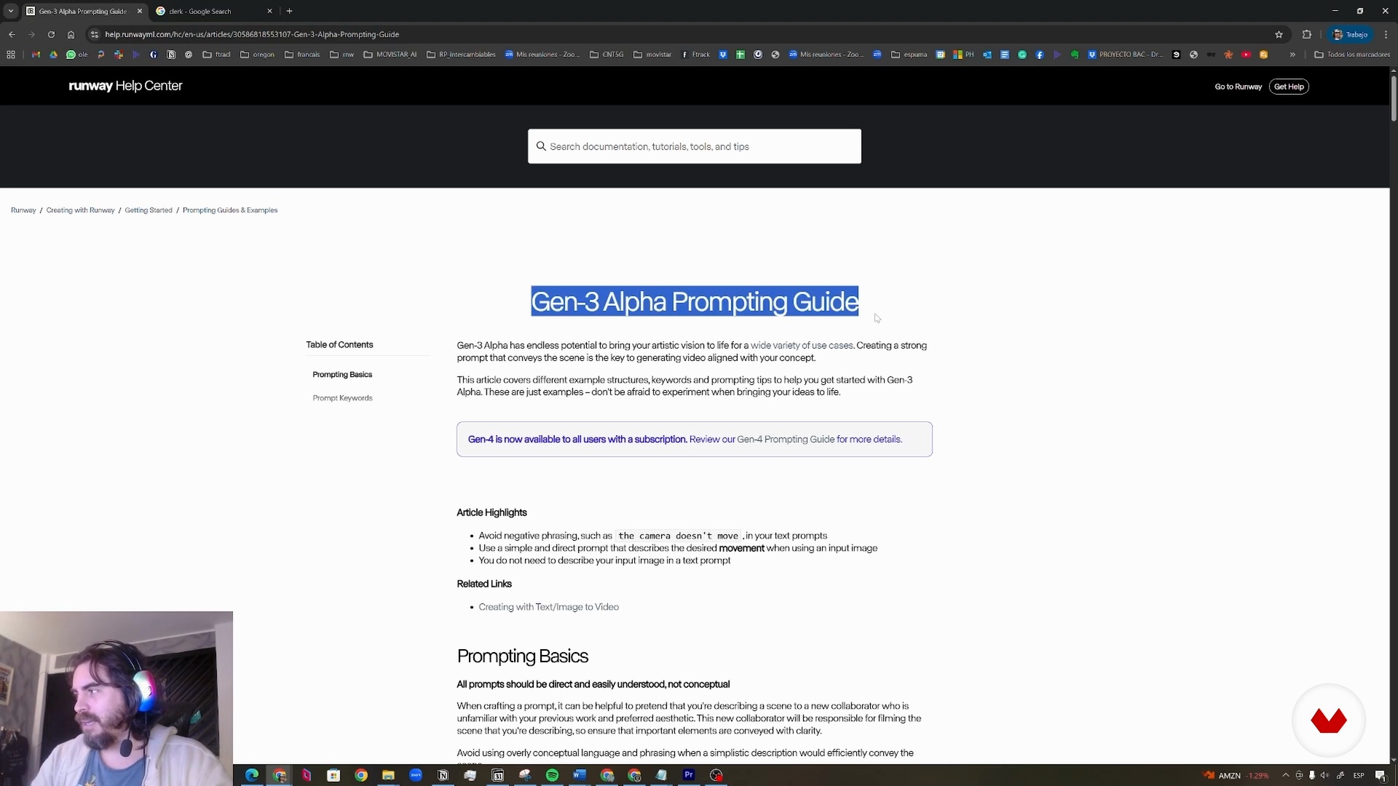Open Adobe Premiere Pro from the taskbar
Viewport: 1398px width, 786px height.
(x=689, y=775)
